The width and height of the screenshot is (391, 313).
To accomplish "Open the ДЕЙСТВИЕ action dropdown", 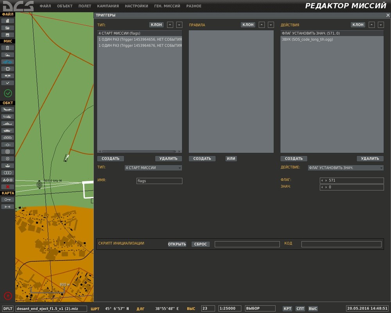I will point(346,168).
